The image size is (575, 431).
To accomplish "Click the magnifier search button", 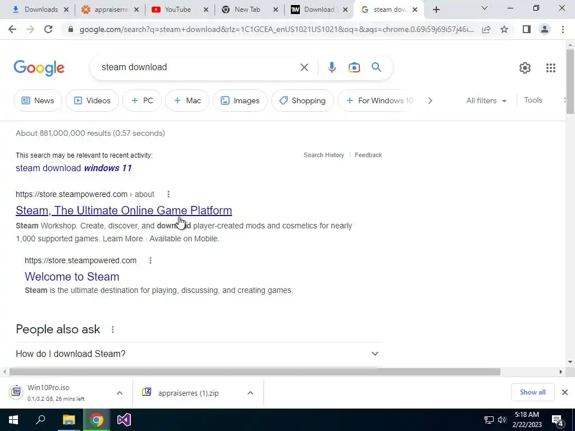I will (376, 67).
